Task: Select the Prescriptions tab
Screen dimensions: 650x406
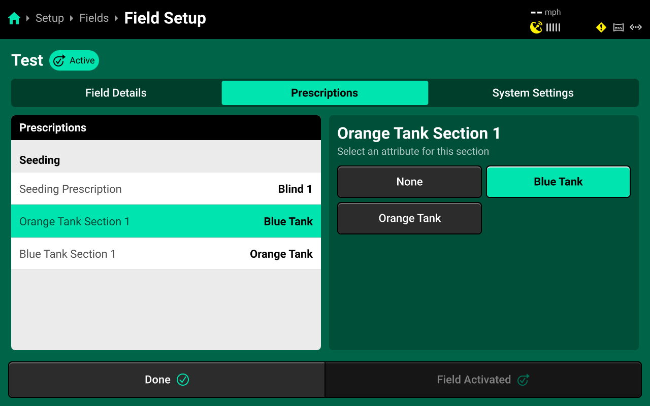Action: pyautogui.click(x=324, y=93)
